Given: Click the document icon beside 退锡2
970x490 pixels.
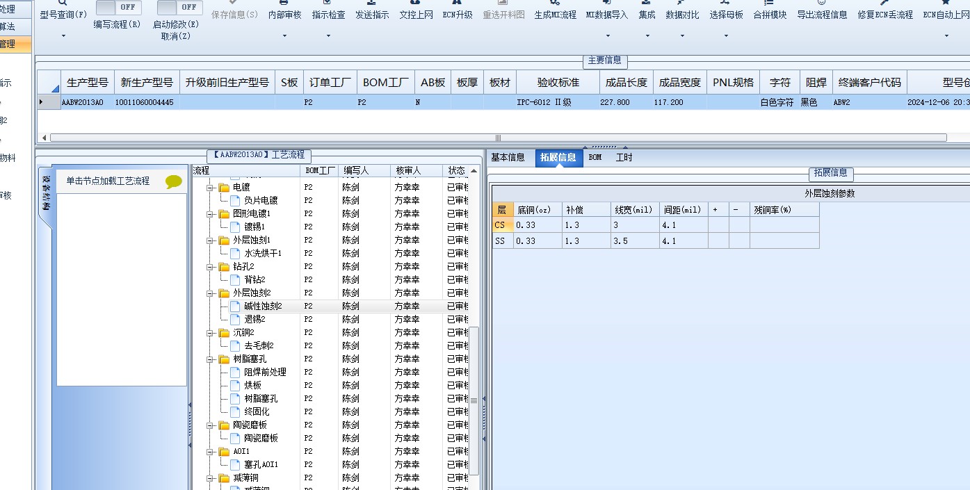Looking at the screenshot, I should click(236, 319).
